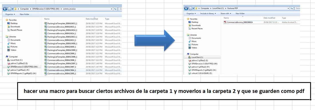Select Favorites star in Facturas PDF window
This screenshot has width=315, height=110.
point(188,19)
